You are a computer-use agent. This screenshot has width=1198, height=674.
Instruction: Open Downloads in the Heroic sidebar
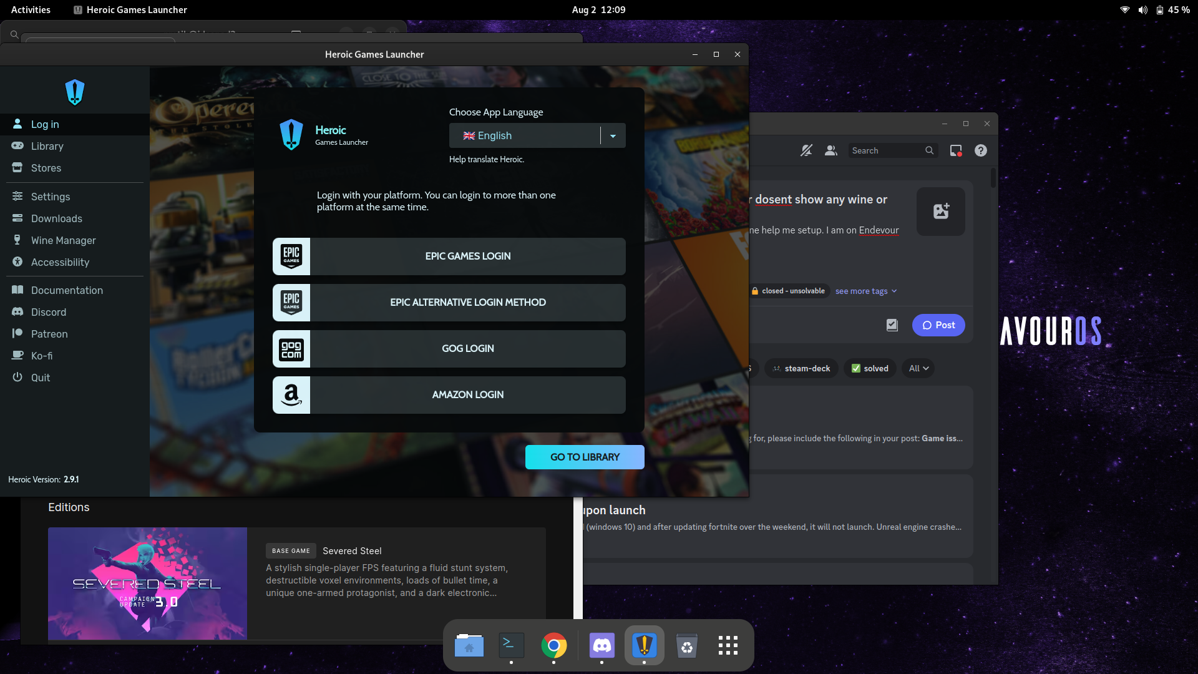coord(56,218)
